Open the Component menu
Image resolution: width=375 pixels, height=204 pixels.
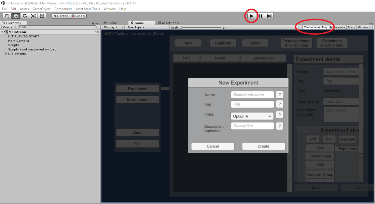63,9
